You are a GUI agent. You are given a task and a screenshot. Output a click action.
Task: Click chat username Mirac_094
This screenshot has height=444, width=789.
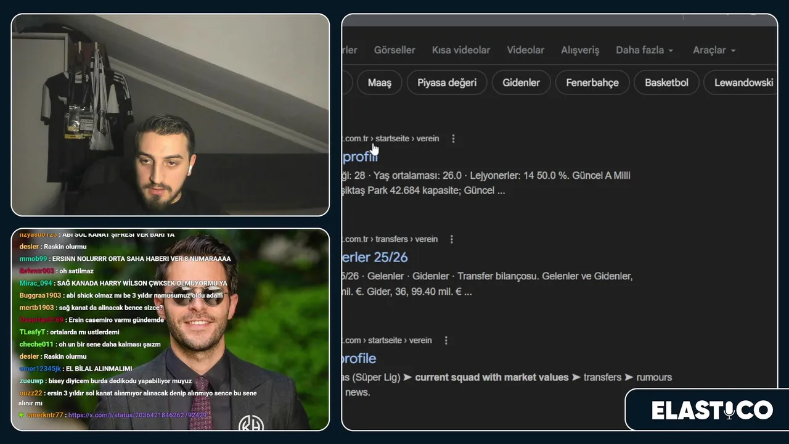click(x=36, y=283)
